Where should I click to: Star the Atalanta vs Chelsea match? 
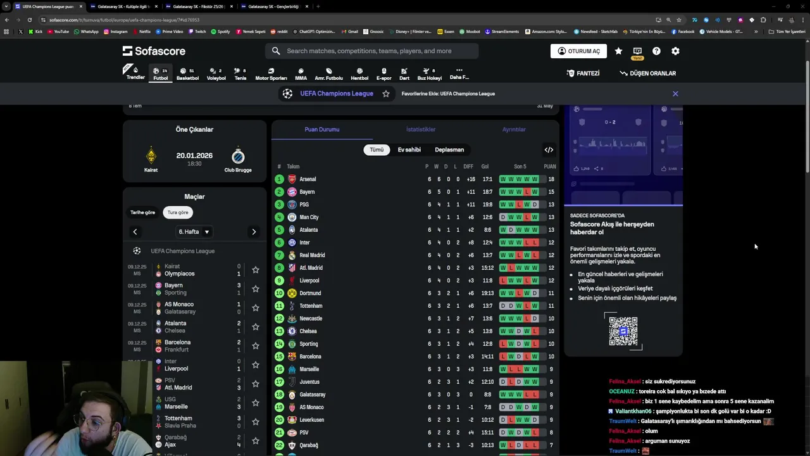click(x=255, y=327)
